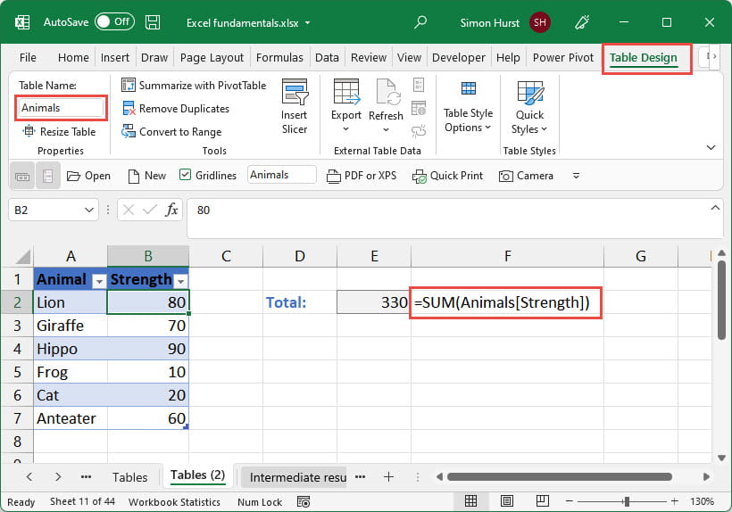
Task: Click Summarize with PivotTable icon
Action: click(129, 86)
